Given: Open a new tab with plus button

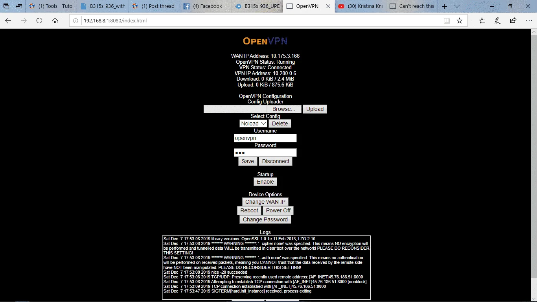Looking at the screenshot, I should tap(444, 6).
